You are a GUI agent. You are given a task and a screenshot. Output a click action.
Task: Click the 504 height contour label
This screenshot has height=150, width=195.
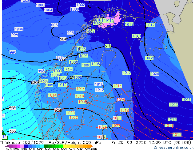pyautogui.click(x=63, y=39)
